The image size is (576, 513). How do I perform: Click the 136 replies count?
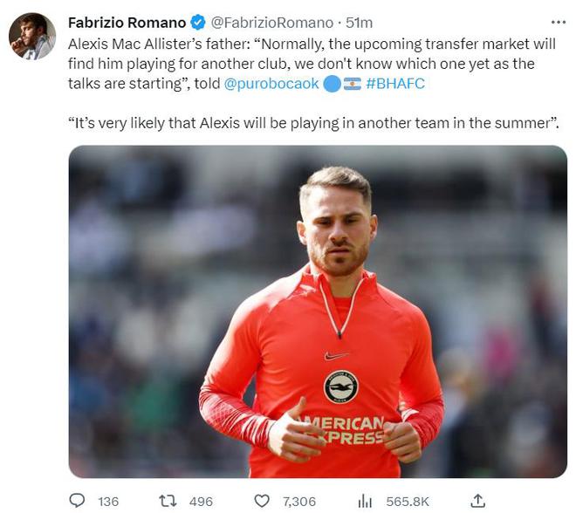point(108,501)
